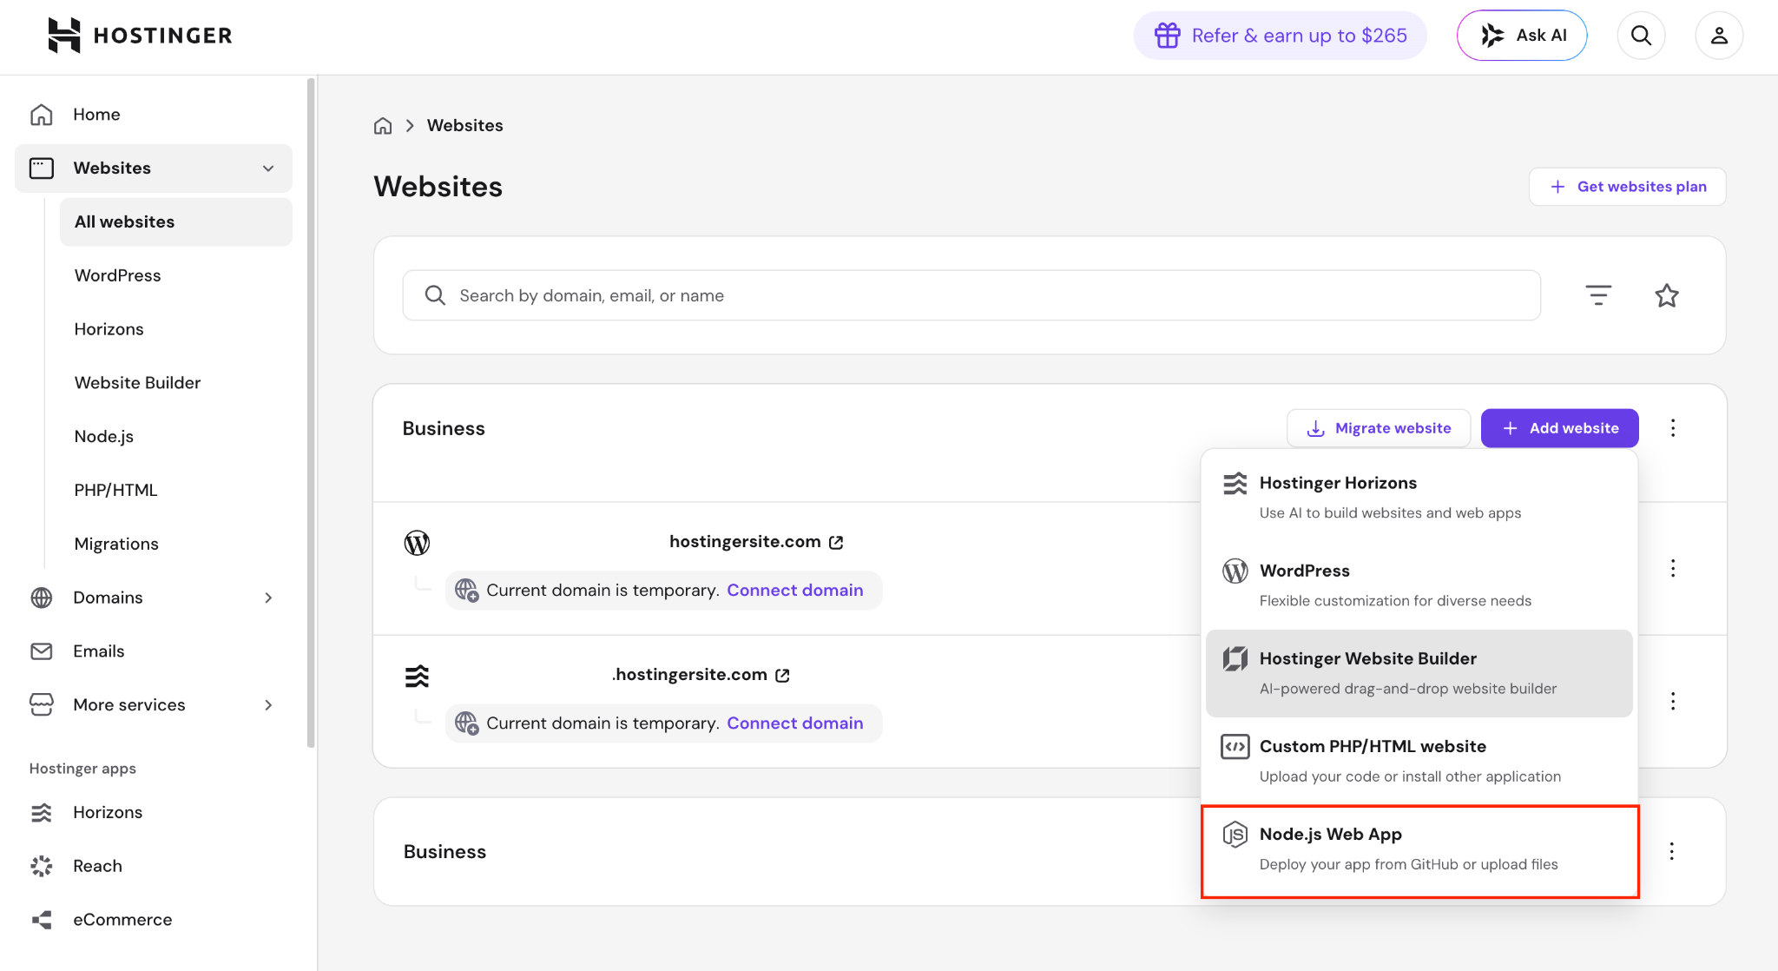Click the search magnifier in header
This screenshot has height=971, width=1778.
click(1641, 36)
